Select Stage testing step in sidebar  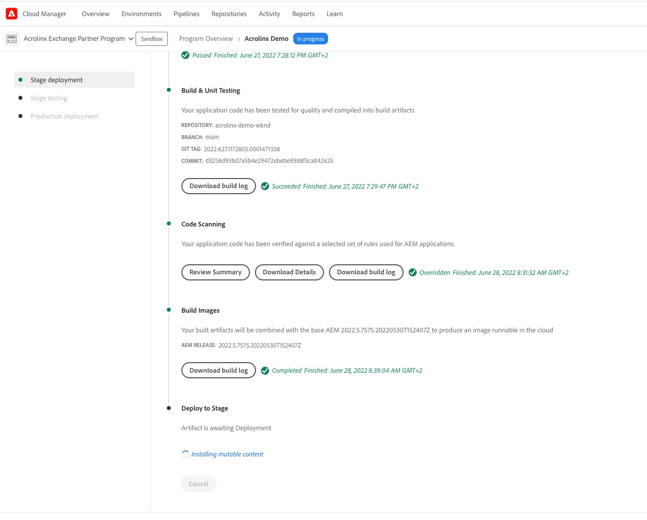click(x=49, y=98)
